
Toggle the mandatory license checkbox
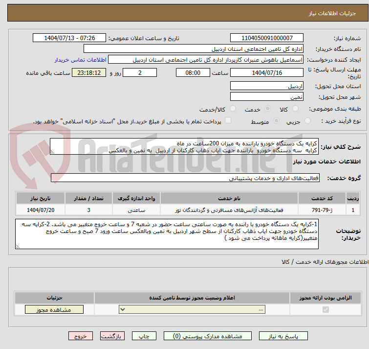pyautogui.click(x=326, y=309)
